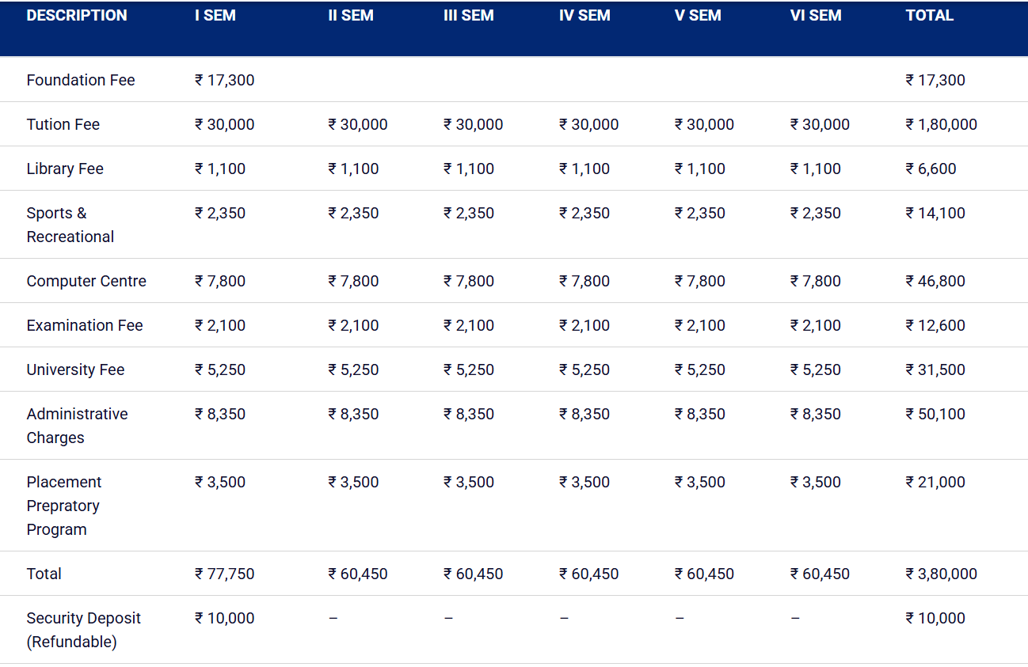Select the Sports & Recreational row label
The image size is (1028, 667).
point(70,225)
